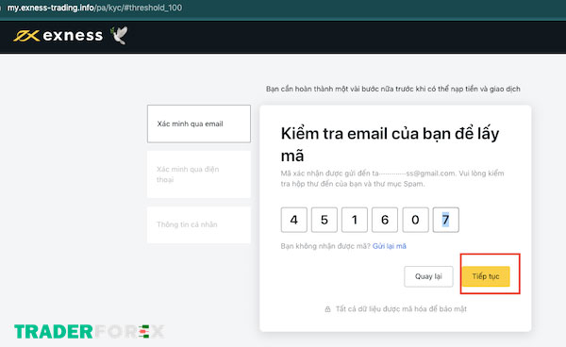
Task: Click the text 'Tất cả dữ liệu được mã hóa để bảo mật'
Action: 401,308
